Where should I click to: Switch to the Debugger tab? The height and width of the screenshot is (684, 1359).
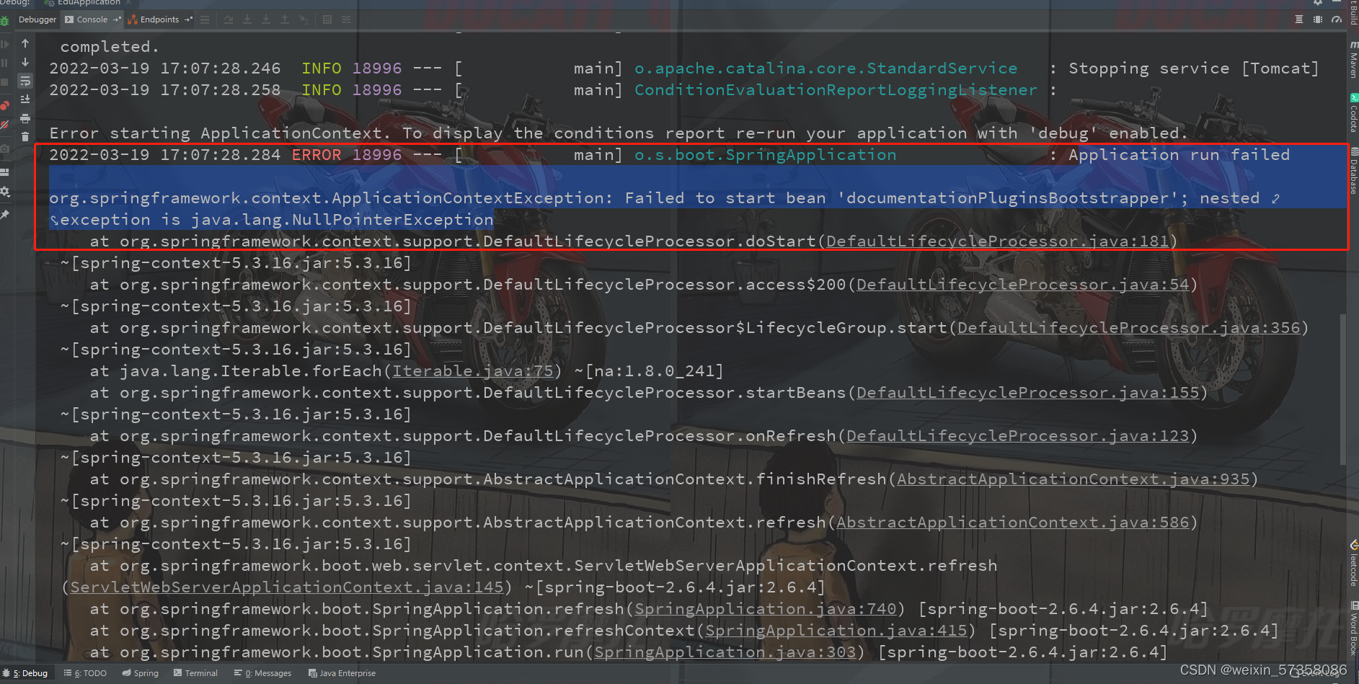(37, 19)
